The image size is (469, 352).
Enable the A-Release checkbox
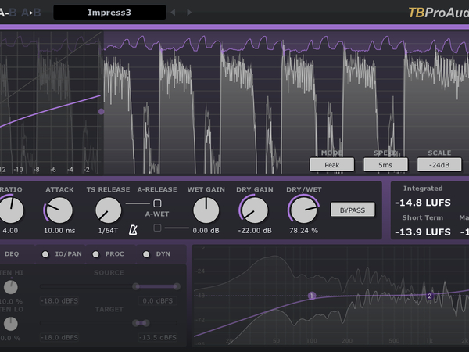157,203
